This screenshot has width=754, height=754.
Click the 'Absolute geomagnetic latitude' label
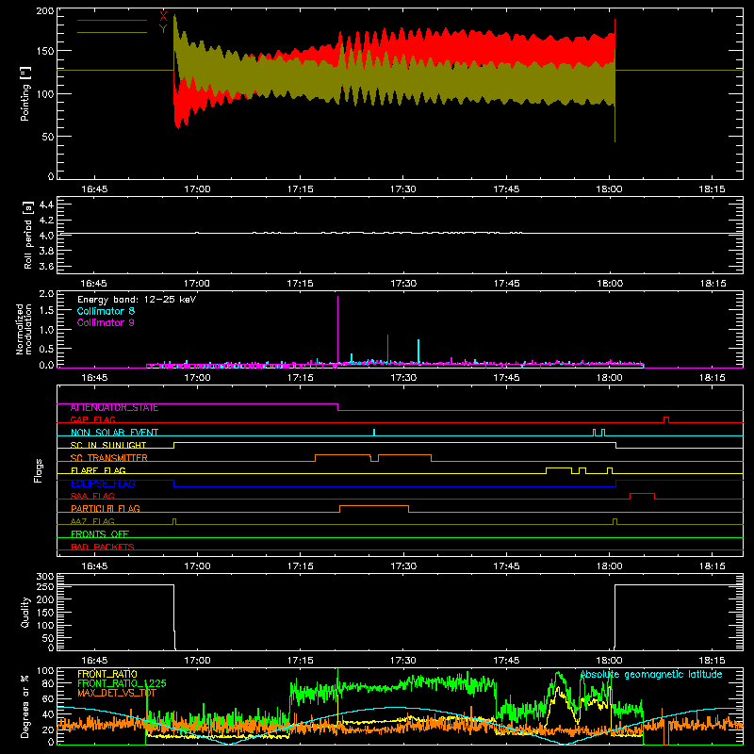pyautogui.click(x=651, y=675)
